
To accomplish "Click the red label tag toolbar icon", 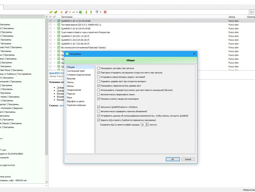I will pyautogui.click(x=66, y=12).
